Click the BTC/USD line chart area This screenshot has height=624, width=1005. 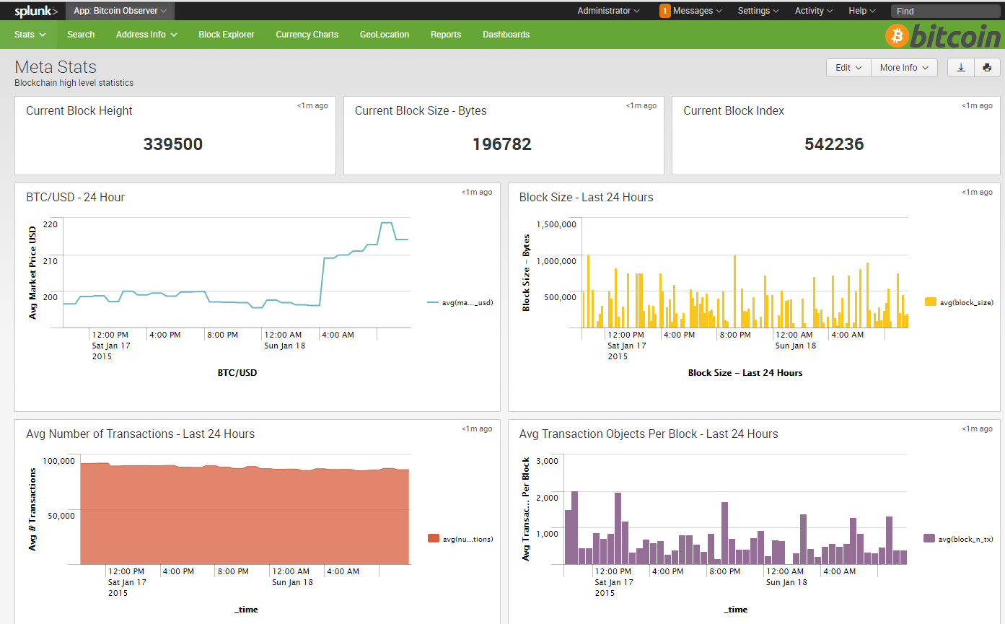point(237,273)
